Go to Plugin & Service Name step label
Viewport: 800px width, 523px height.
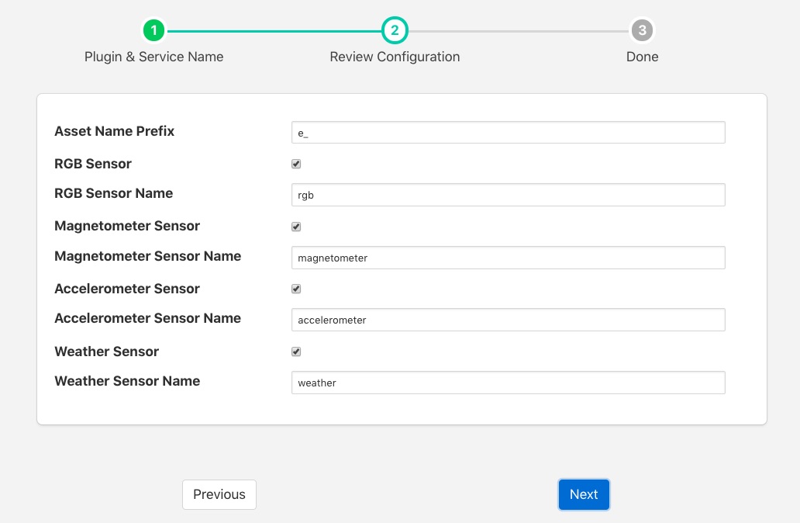[x=154, y=57]
